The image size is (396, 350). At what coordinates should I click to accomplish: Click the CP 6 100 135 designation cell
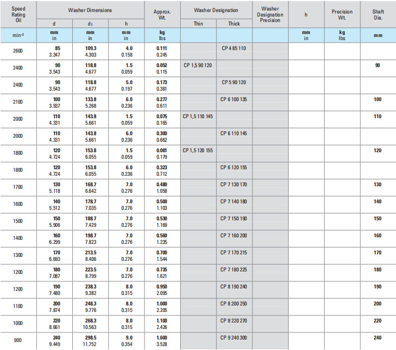[234, 99]
